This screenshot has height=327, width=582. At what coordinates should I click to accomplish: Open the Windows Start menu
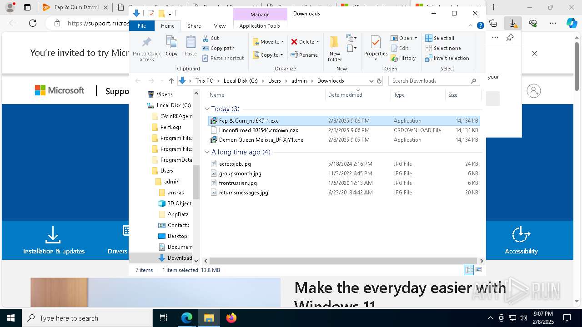[x=11, y=318]
